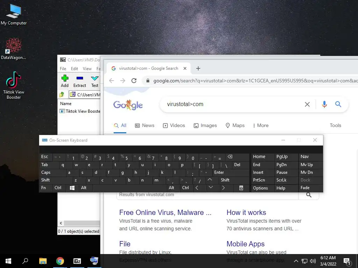Click the Chrome address bar URL

(255, 81)
